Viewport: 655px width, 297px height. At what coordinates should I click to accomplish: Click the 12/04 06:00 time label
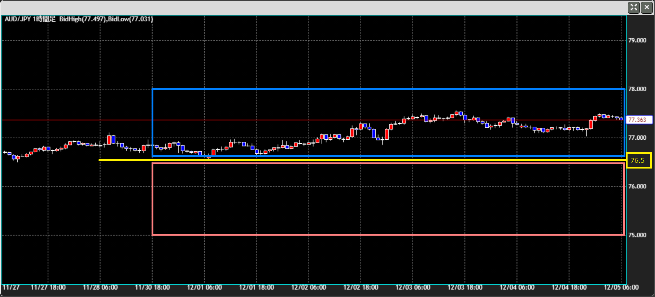click(517, 288)
